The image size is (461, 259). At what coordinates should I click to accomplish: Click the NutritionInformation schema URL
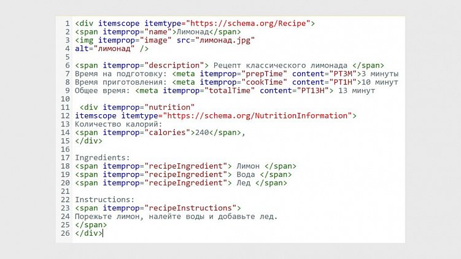[257, 116]
